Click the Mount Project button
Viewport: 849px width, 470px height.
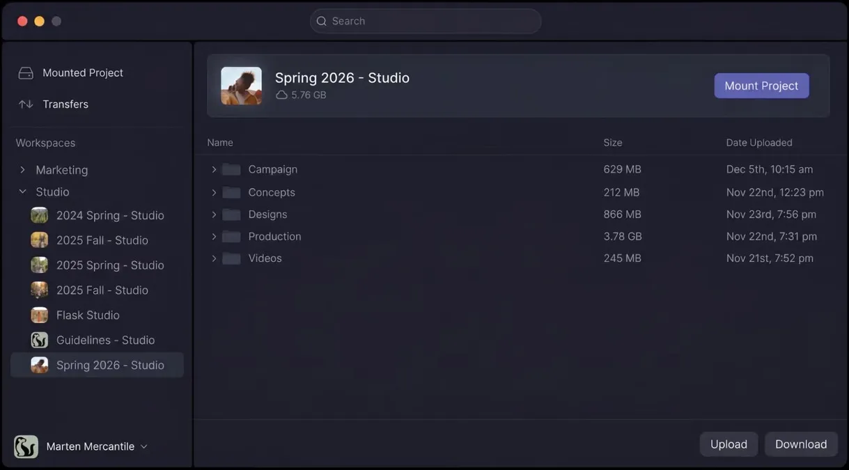pyautogui.click(x=761, y=86)
